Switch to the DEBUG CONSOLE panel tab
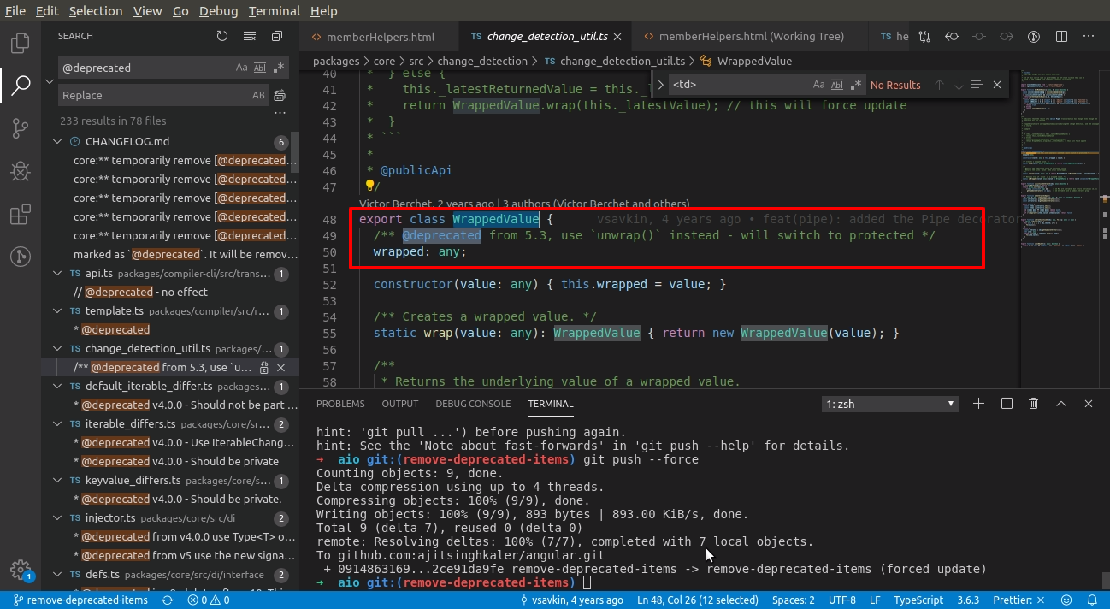The height and width of the screenshot is (609, 1110). point(473,404)
